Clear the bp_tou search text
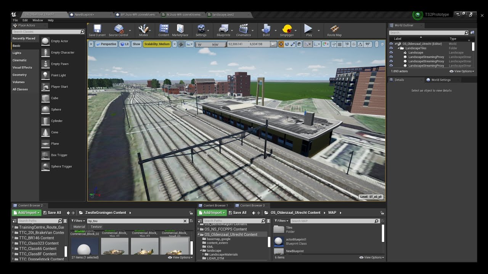Screen dimensions: 488x274 tap(185, 221)
